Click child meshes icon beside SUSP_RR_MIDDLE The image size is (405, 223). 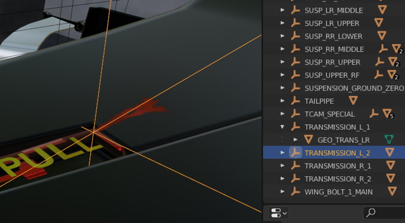397,49
